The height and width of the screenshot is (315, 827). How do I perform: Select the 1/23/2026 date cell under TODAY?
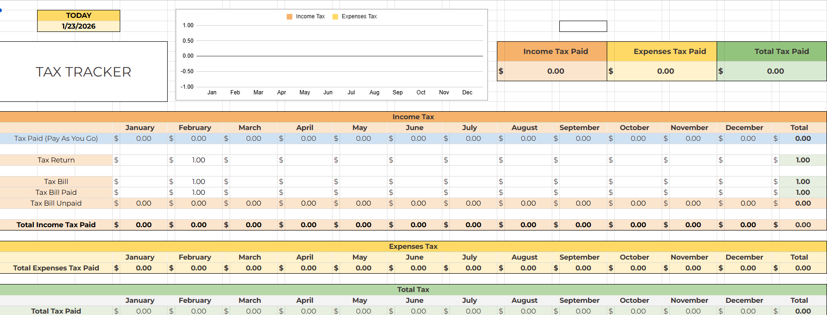click(x=78, y=26)
